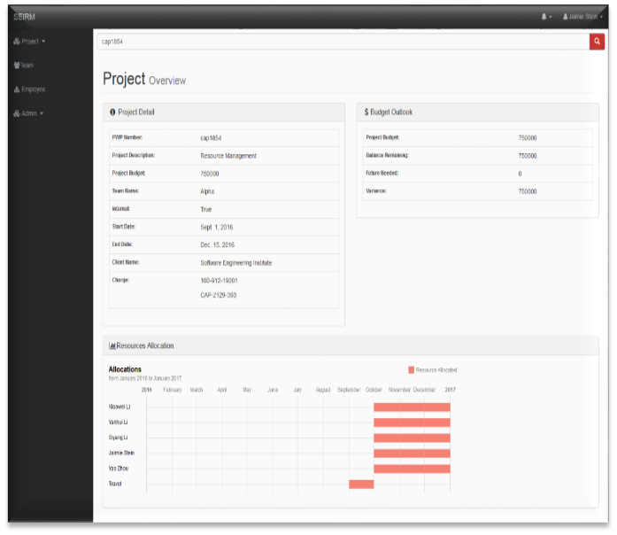The height and width of the screenshot is (535, 617).
Task: Click the Admin sidebar icon
Action: point(17,113)
